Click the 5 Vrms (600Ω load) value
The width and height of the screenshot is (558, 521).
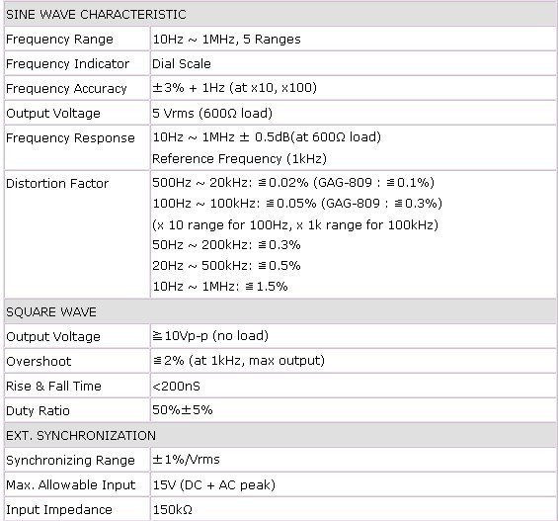pyautogui.click(x=212, y=113)
